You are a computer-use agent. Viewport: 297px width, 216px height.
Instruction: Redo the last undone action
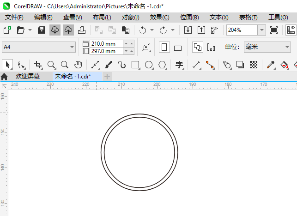point(163,30)
